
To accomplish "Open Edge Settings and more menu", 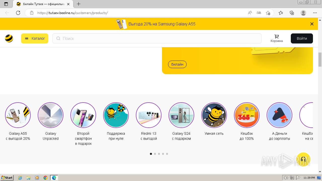I will coord(315,13).
